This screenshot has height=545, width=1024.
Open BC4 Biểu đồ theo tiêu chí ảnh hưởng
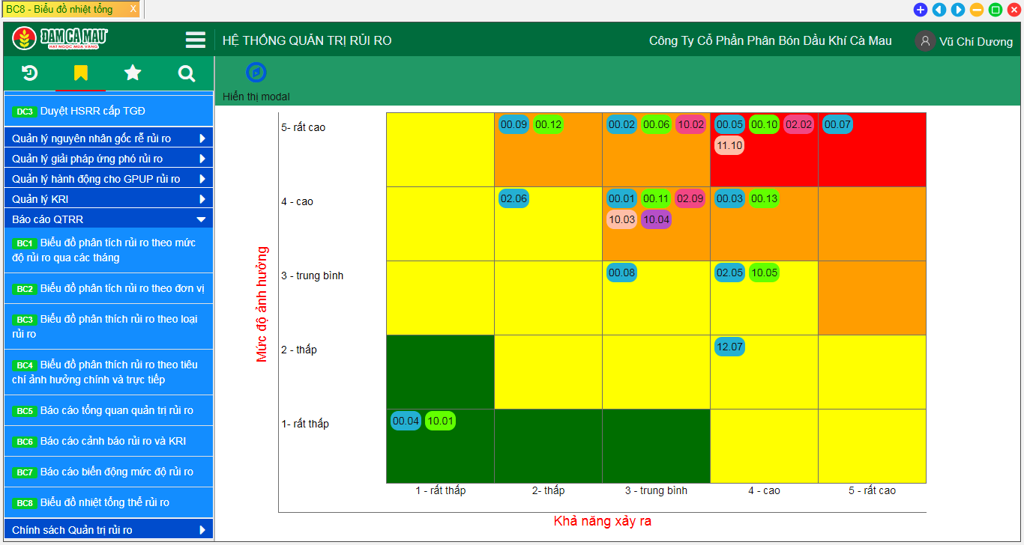(x=109, y=372)
